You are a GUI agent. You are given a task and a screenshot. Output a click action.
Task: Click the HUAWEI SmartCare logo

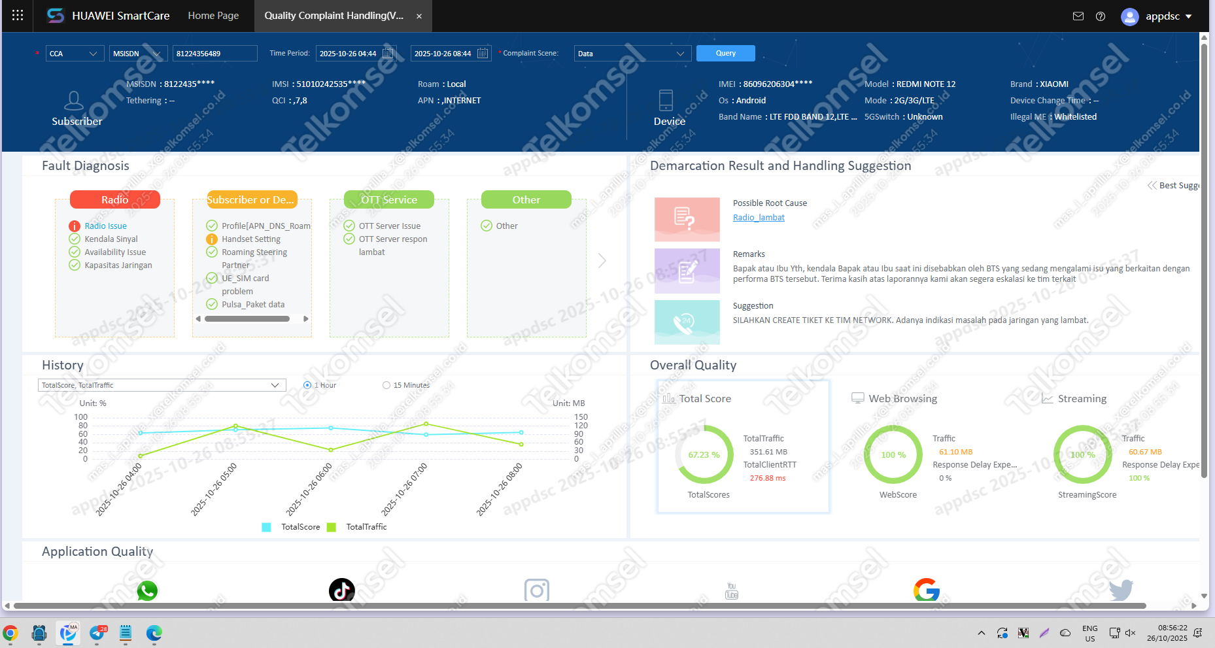point(56,16)
